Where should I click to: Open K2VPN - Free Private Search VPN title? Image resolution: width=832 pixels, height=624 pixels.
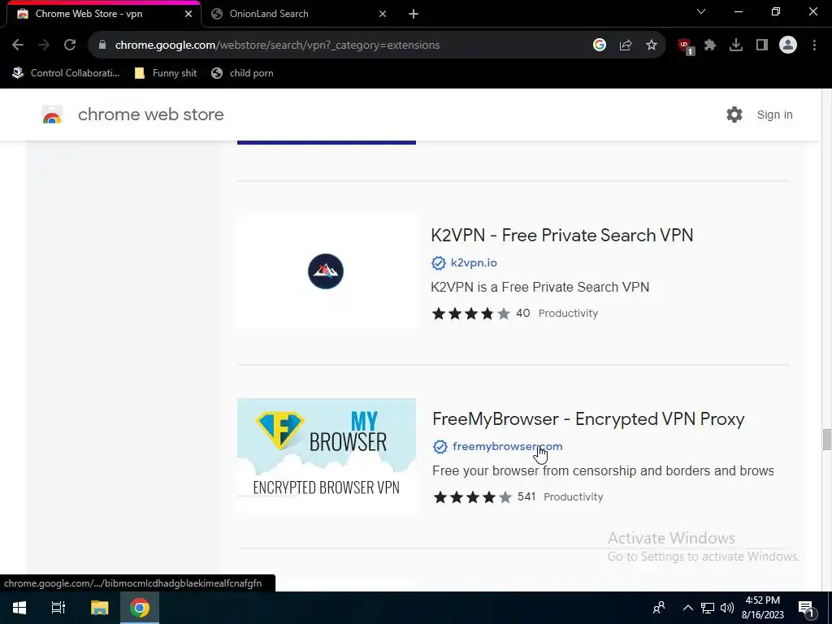562,235
